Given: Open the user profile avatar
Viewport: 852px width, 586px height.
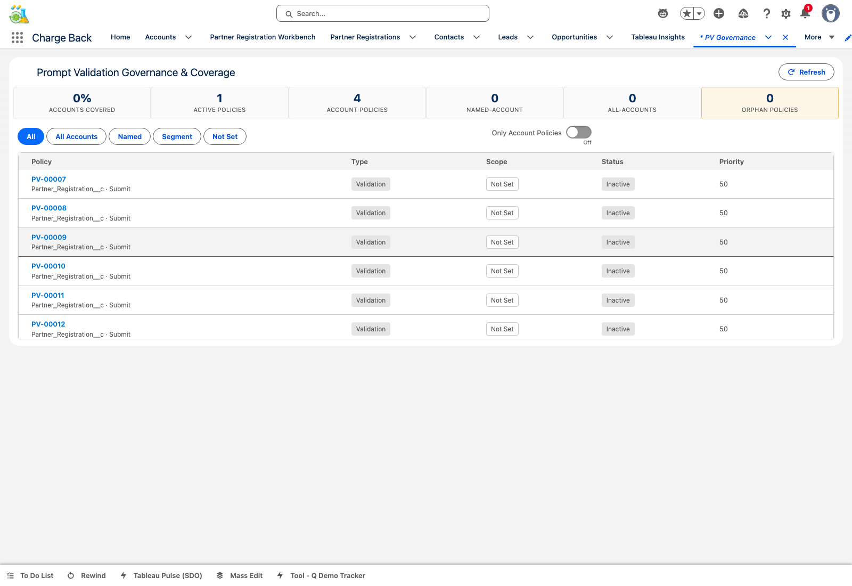Looking at the screenshot, I should (x=831, y=13).
